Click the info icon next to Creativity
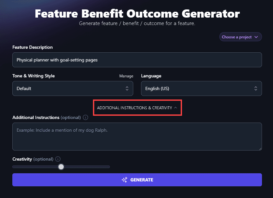This screenshot has width=273, height=198. click(x=58, y=159)
